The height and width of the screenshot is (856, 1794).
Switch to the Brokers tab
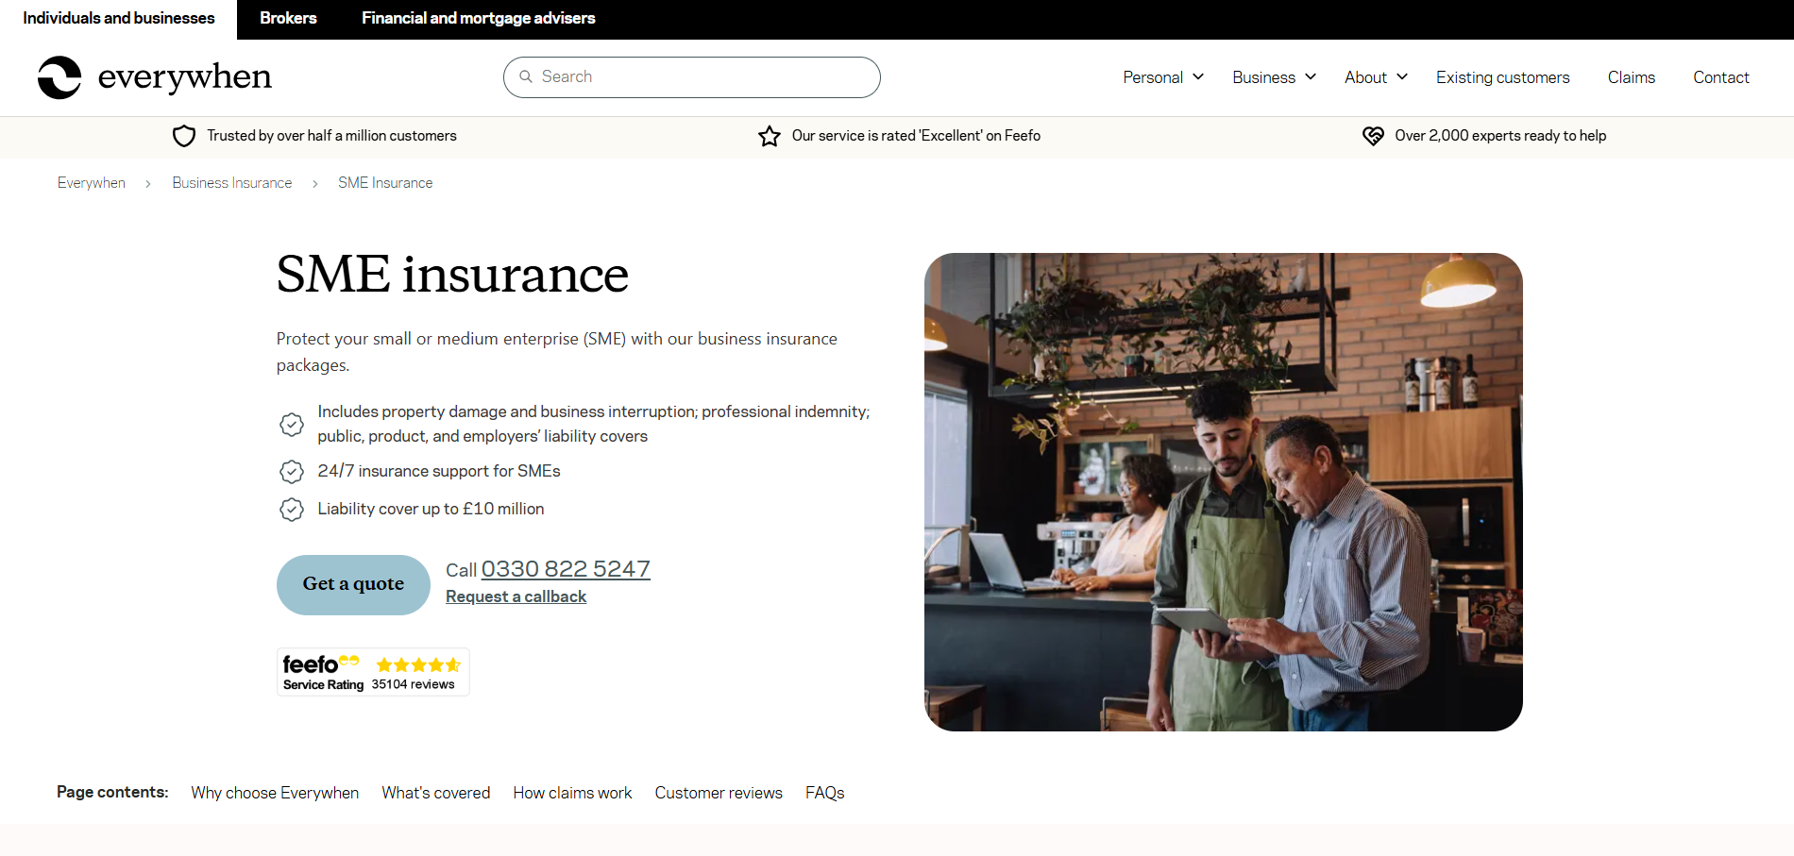click(288, 19)
